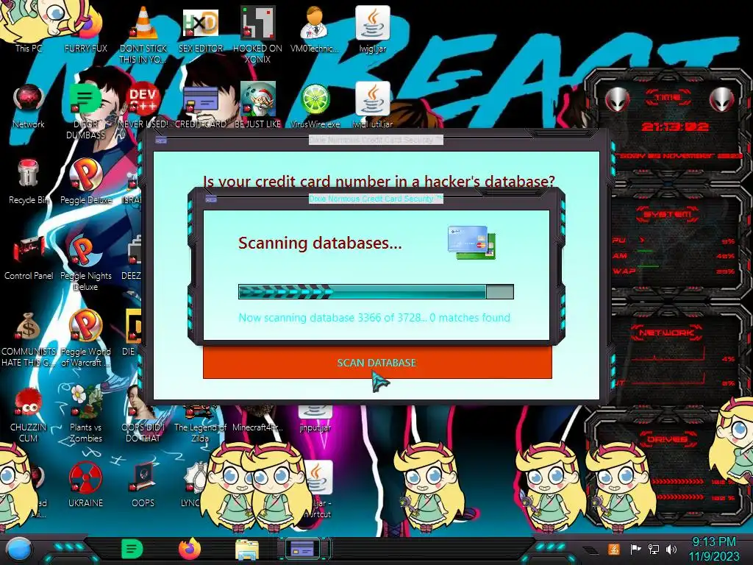Open the green notes app in taskbar
Viewport: 753px width, 565px height.
point(132,549)
